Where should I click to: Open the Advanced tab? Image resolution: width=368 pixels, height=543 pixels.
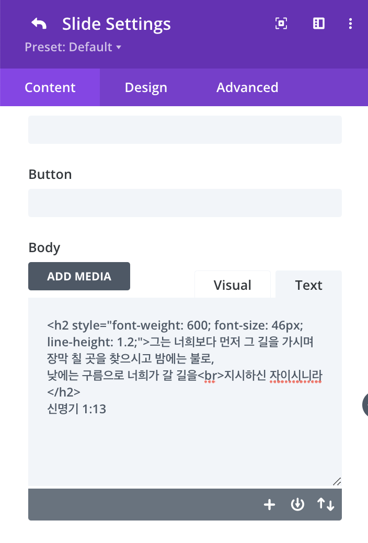point(247,87)
